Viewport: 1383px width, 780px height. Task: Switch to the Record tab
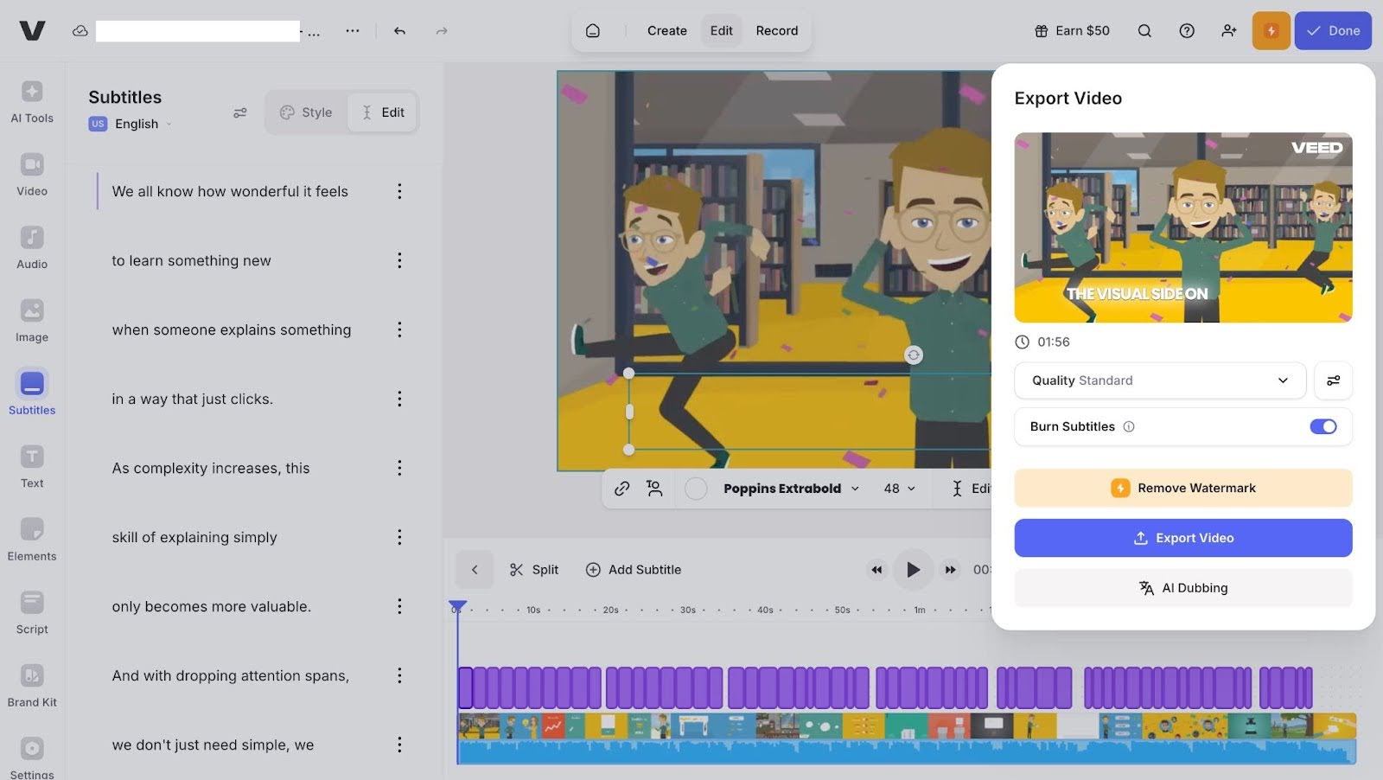[776, 31]
